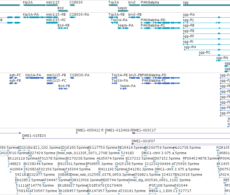230x195 pixels.
Task: Click the sgg-RH transcript
Action: (x=207, y=50)
